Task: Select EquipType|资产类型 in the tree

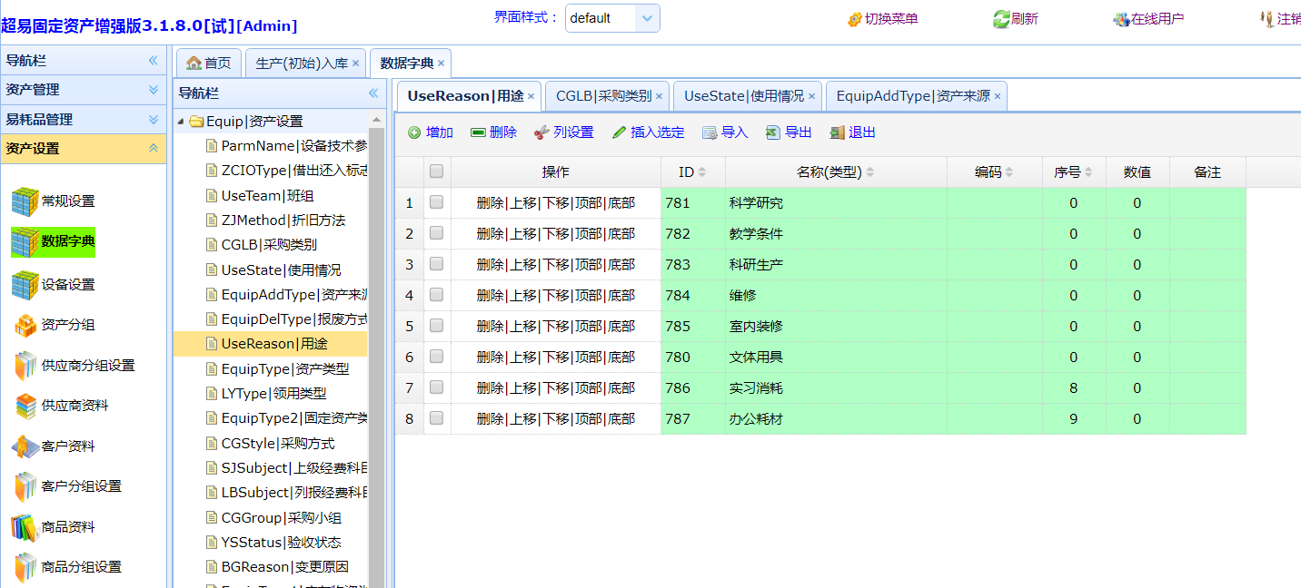Action: [x=284, y=368]
